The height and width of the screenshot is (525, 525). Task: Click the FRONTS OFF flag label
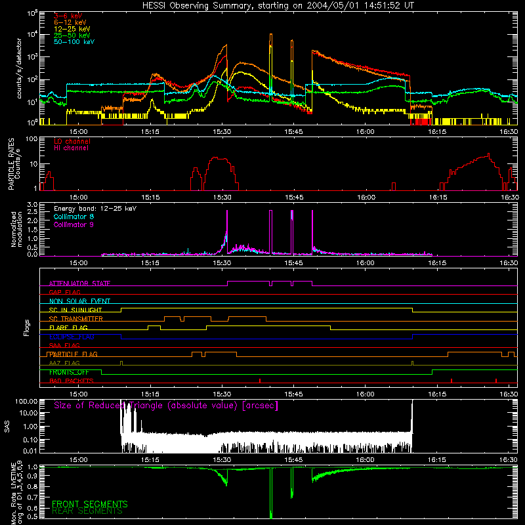coord(69,372)
